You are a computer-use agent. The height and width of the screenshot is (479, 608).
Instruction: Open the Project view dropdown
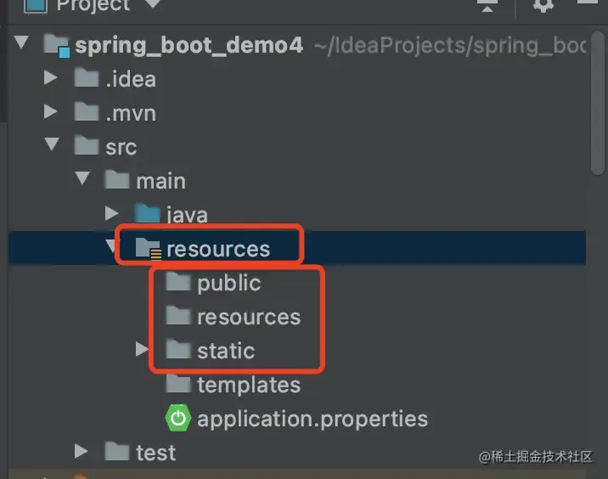(154, 4)
